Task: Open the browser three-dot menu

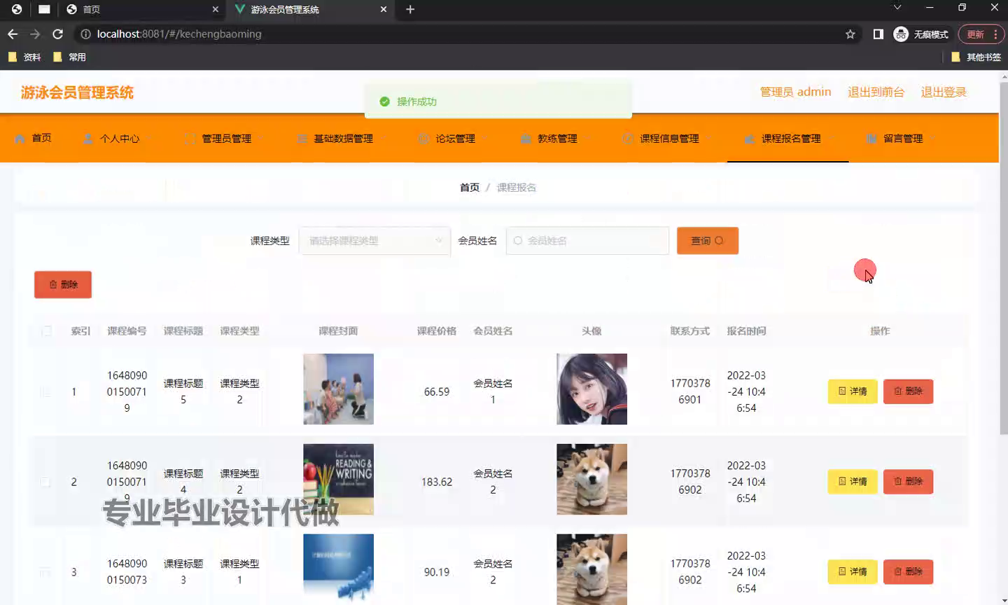Action: click(995, 34)
